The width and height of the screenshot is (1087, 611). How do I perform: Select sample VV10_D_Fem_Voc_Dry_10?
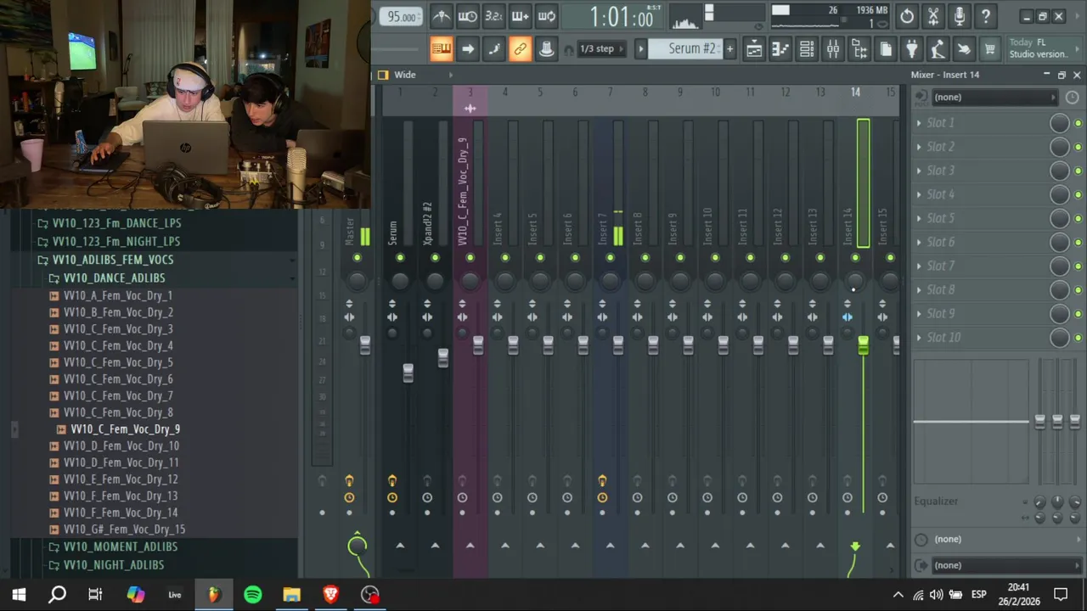click(x=121, y=446)
